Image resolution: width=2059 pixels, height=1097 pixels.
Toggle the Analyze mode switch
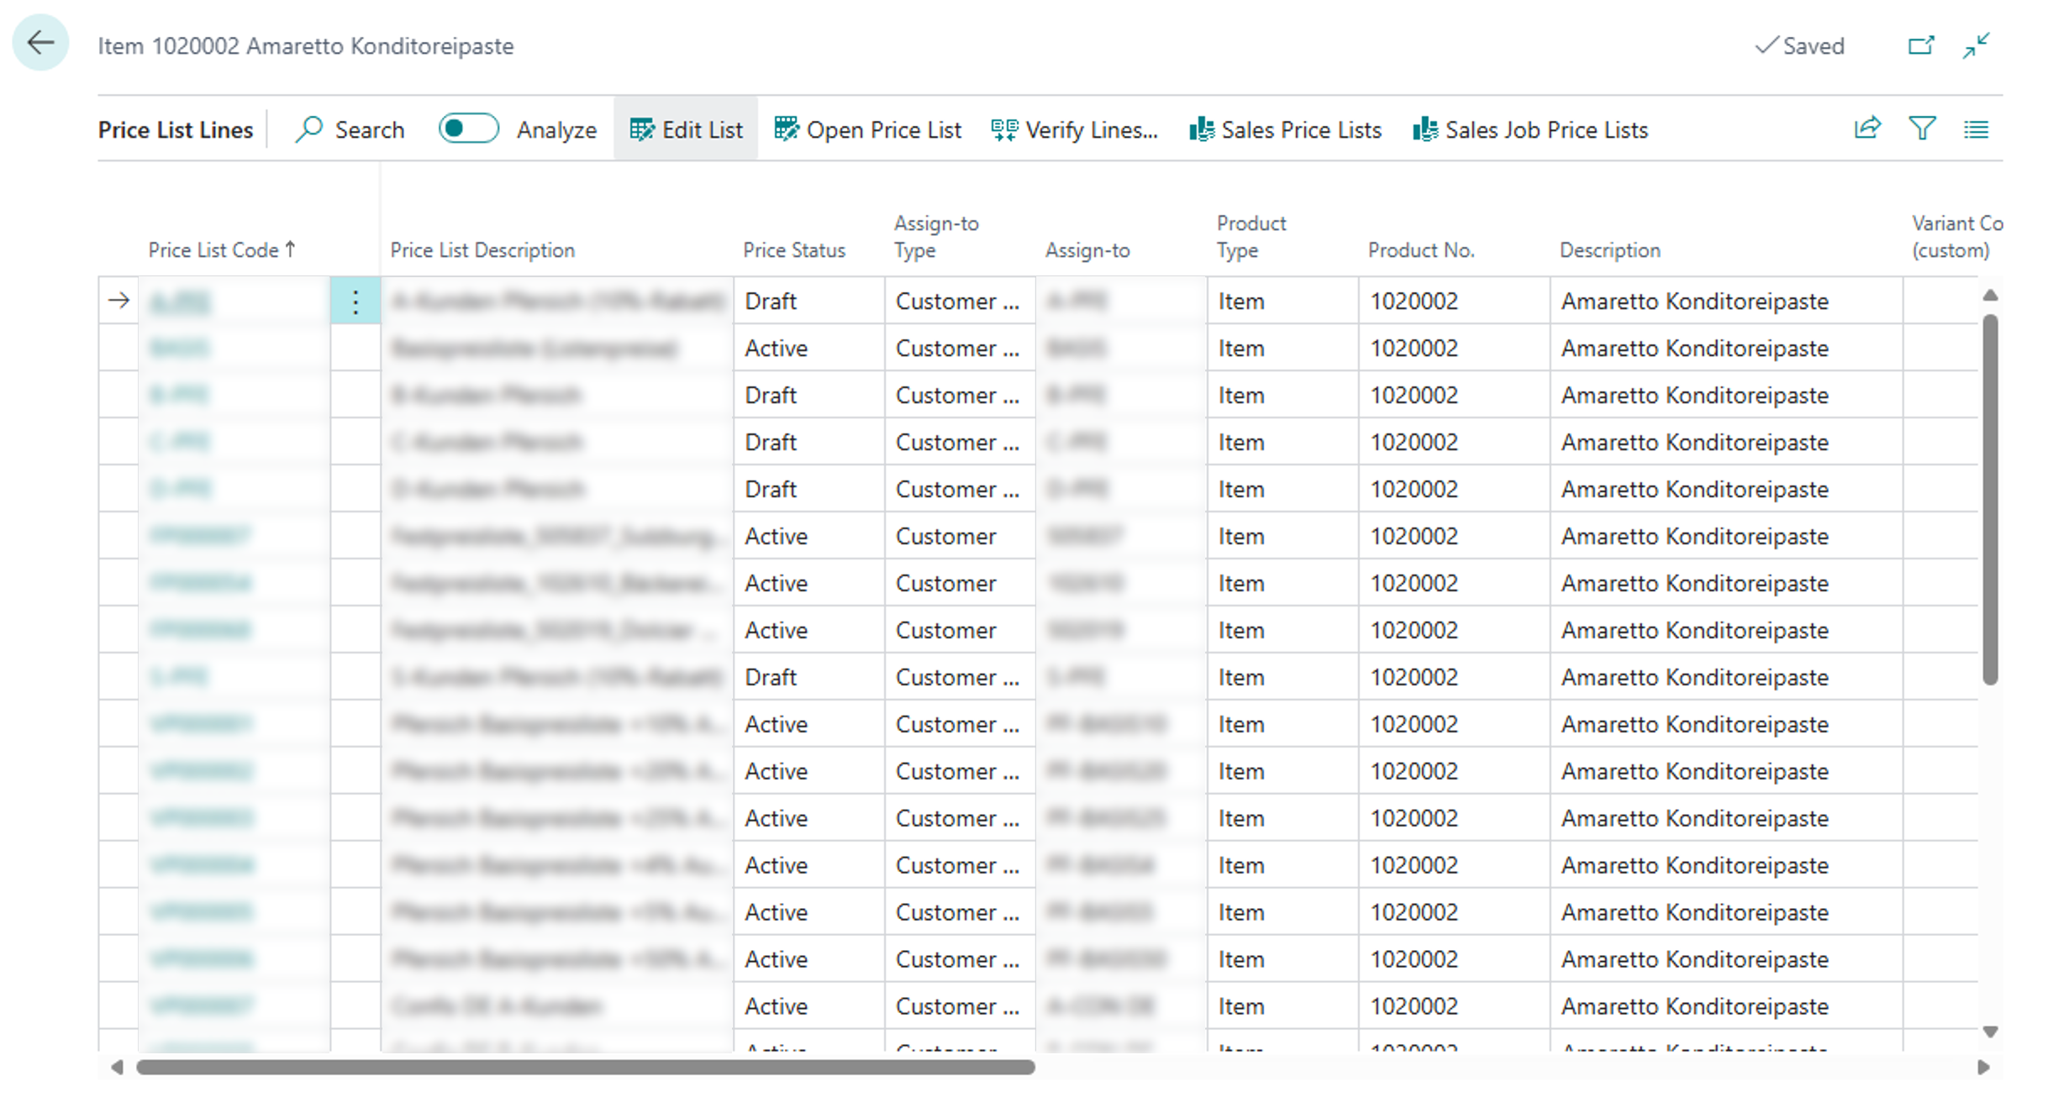coord(468,129)
